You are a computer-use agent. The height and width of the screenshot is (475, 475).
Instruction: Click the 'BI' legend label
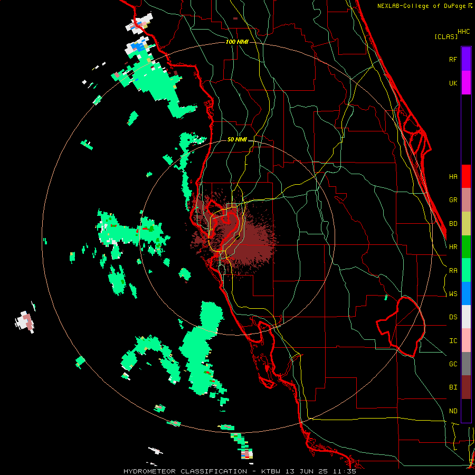click(453, 387)
